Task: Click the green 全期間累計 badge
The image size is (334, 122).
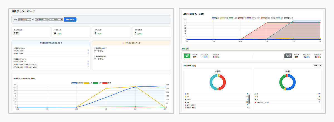Action: [187, 56]
